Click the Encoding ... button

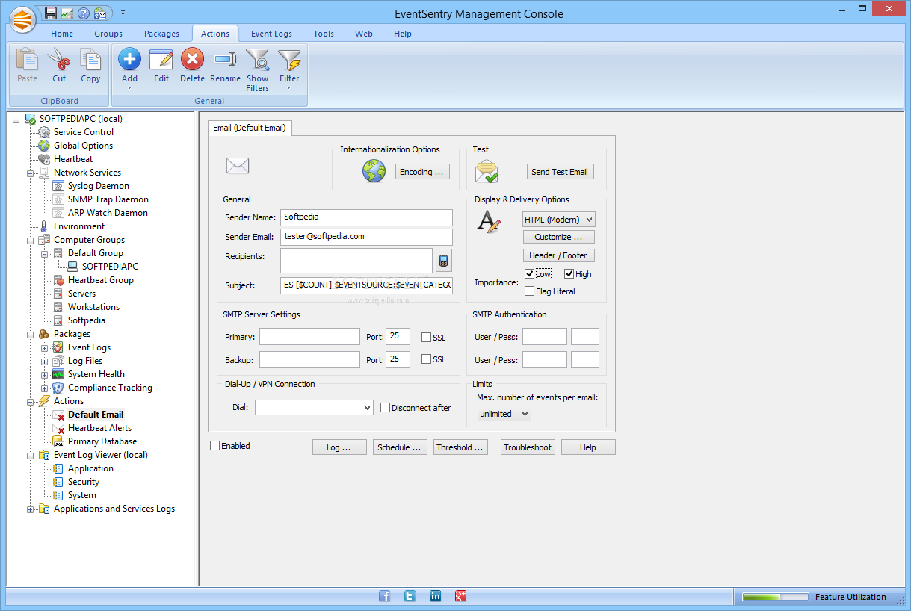[422, 172]
